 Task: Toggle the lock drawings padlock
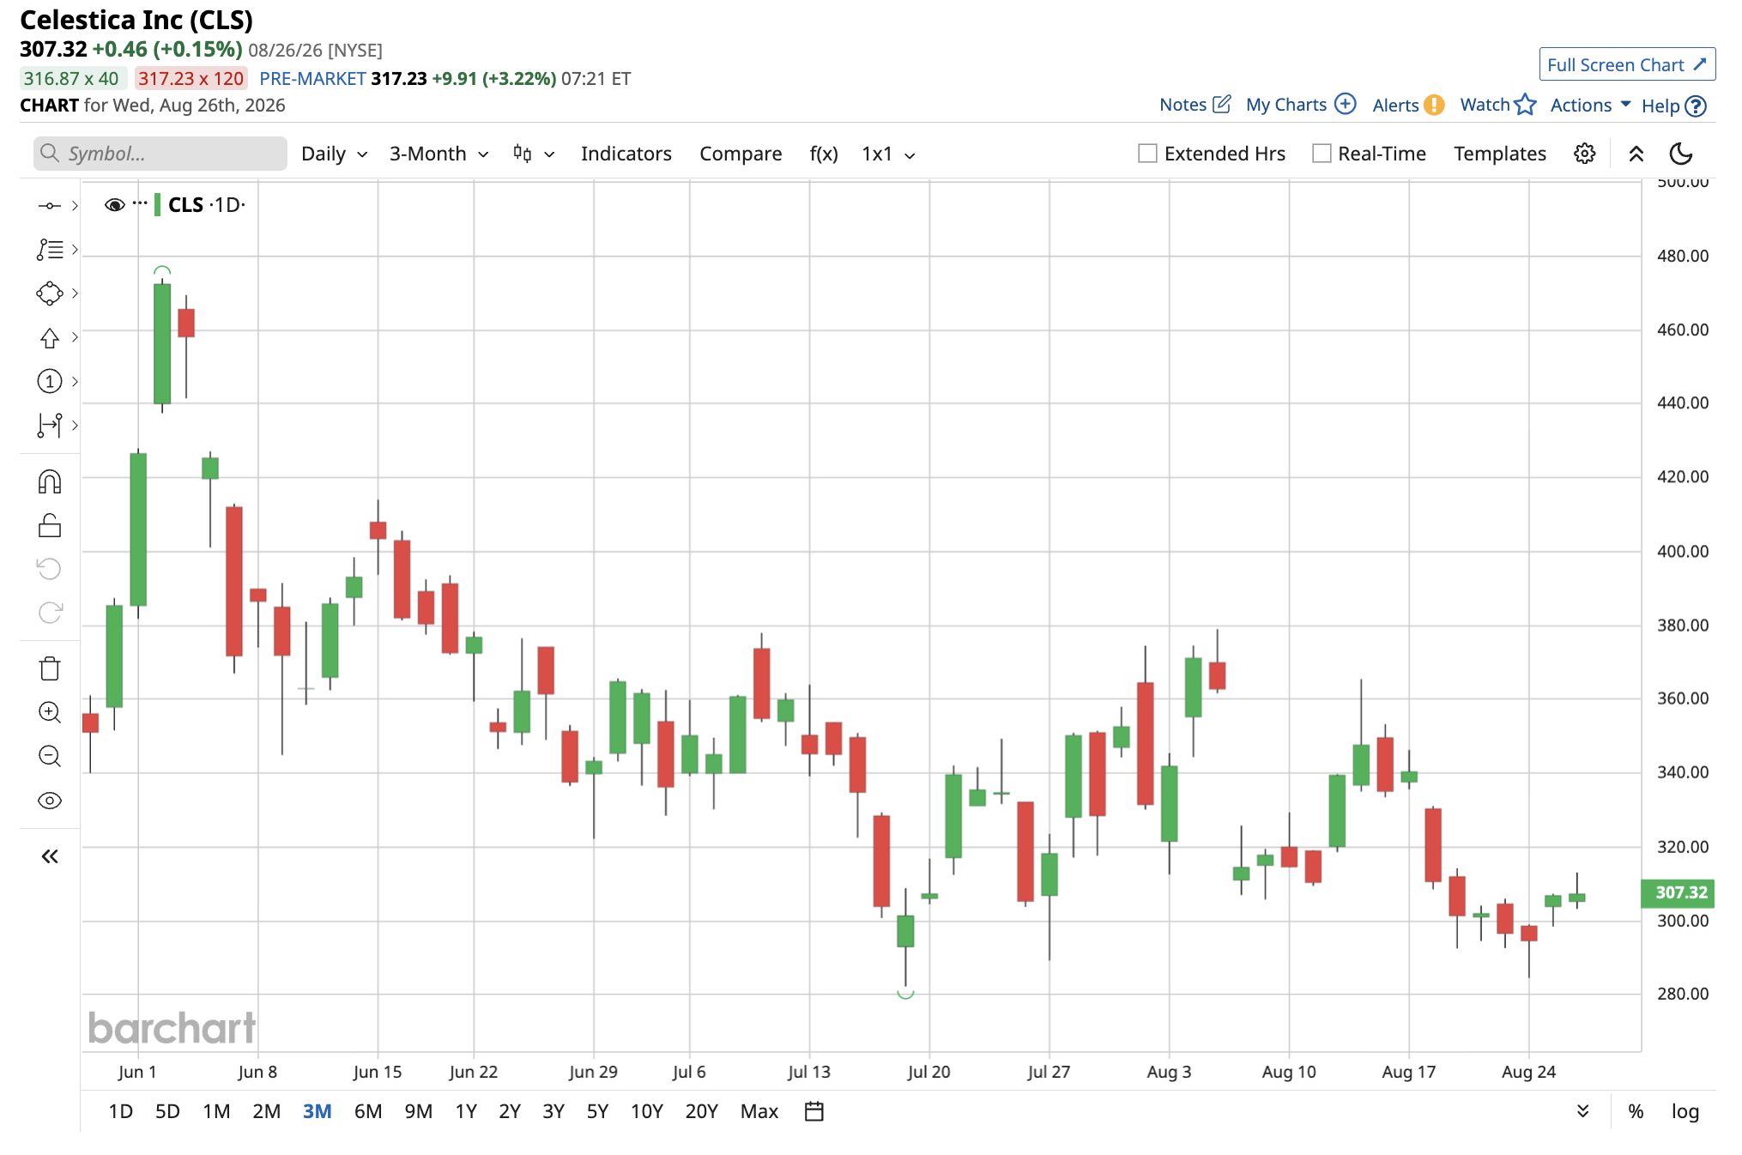tap(50, 525)
